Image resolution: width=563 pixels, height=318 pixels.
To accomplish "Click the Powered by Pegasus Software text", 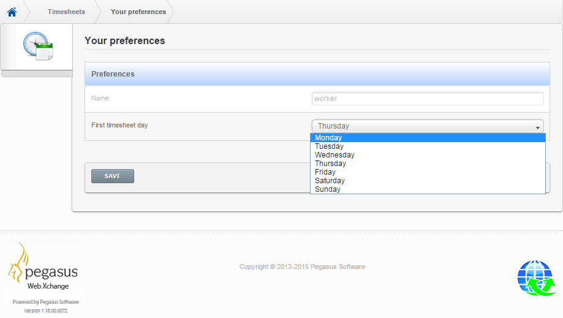I will coord(45,302).
